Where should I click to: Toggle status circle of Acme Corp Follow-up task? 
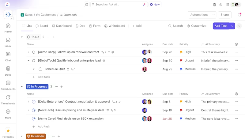coord(34,52)
